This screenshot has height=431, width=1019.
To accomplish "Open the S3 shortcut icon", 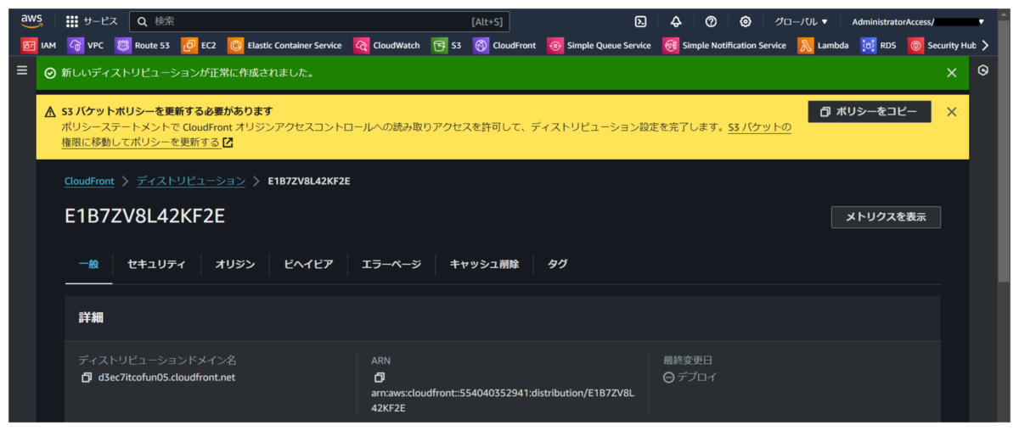I will 439,46.
